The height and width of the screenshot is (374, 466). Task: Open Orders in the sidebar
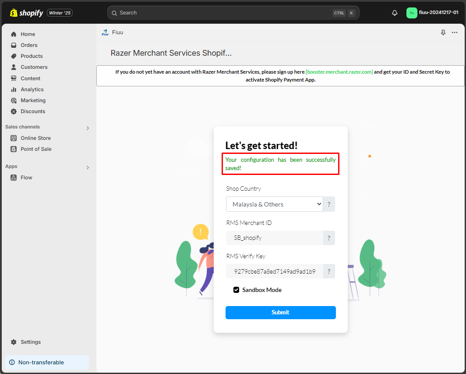pyautogui.click(x=29, y=45)
